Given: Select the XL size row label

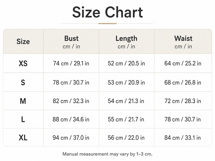Looking at the screenshot, I should click(23, 138).
